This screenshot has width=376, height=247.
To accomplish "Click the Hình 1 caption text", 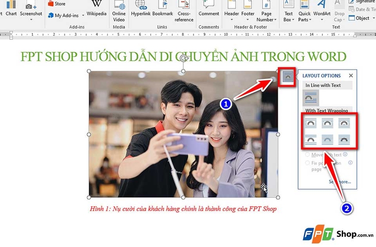I will [183, 209].
